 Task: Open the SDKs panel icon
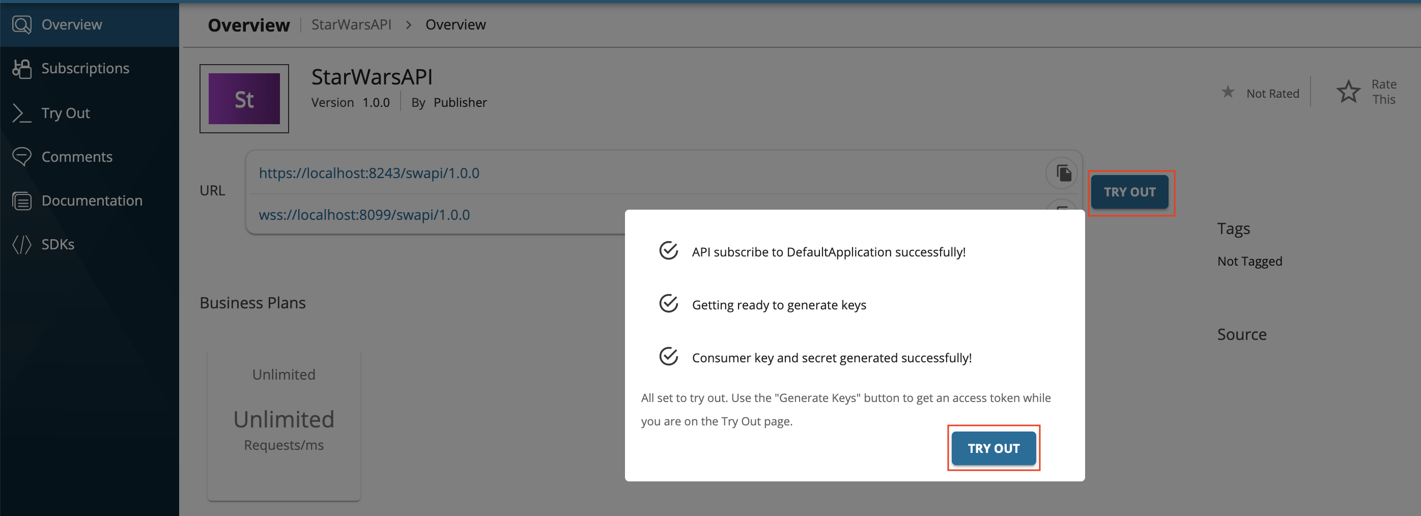21,244
